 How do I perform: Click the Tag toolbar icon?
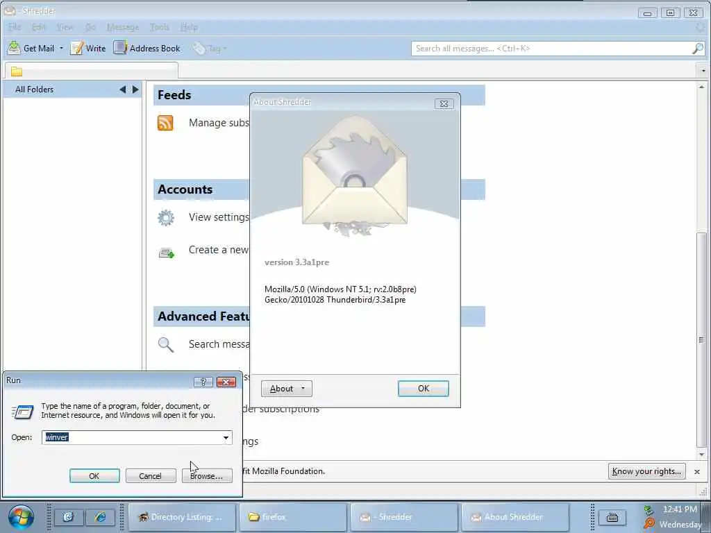coord(199,48)
